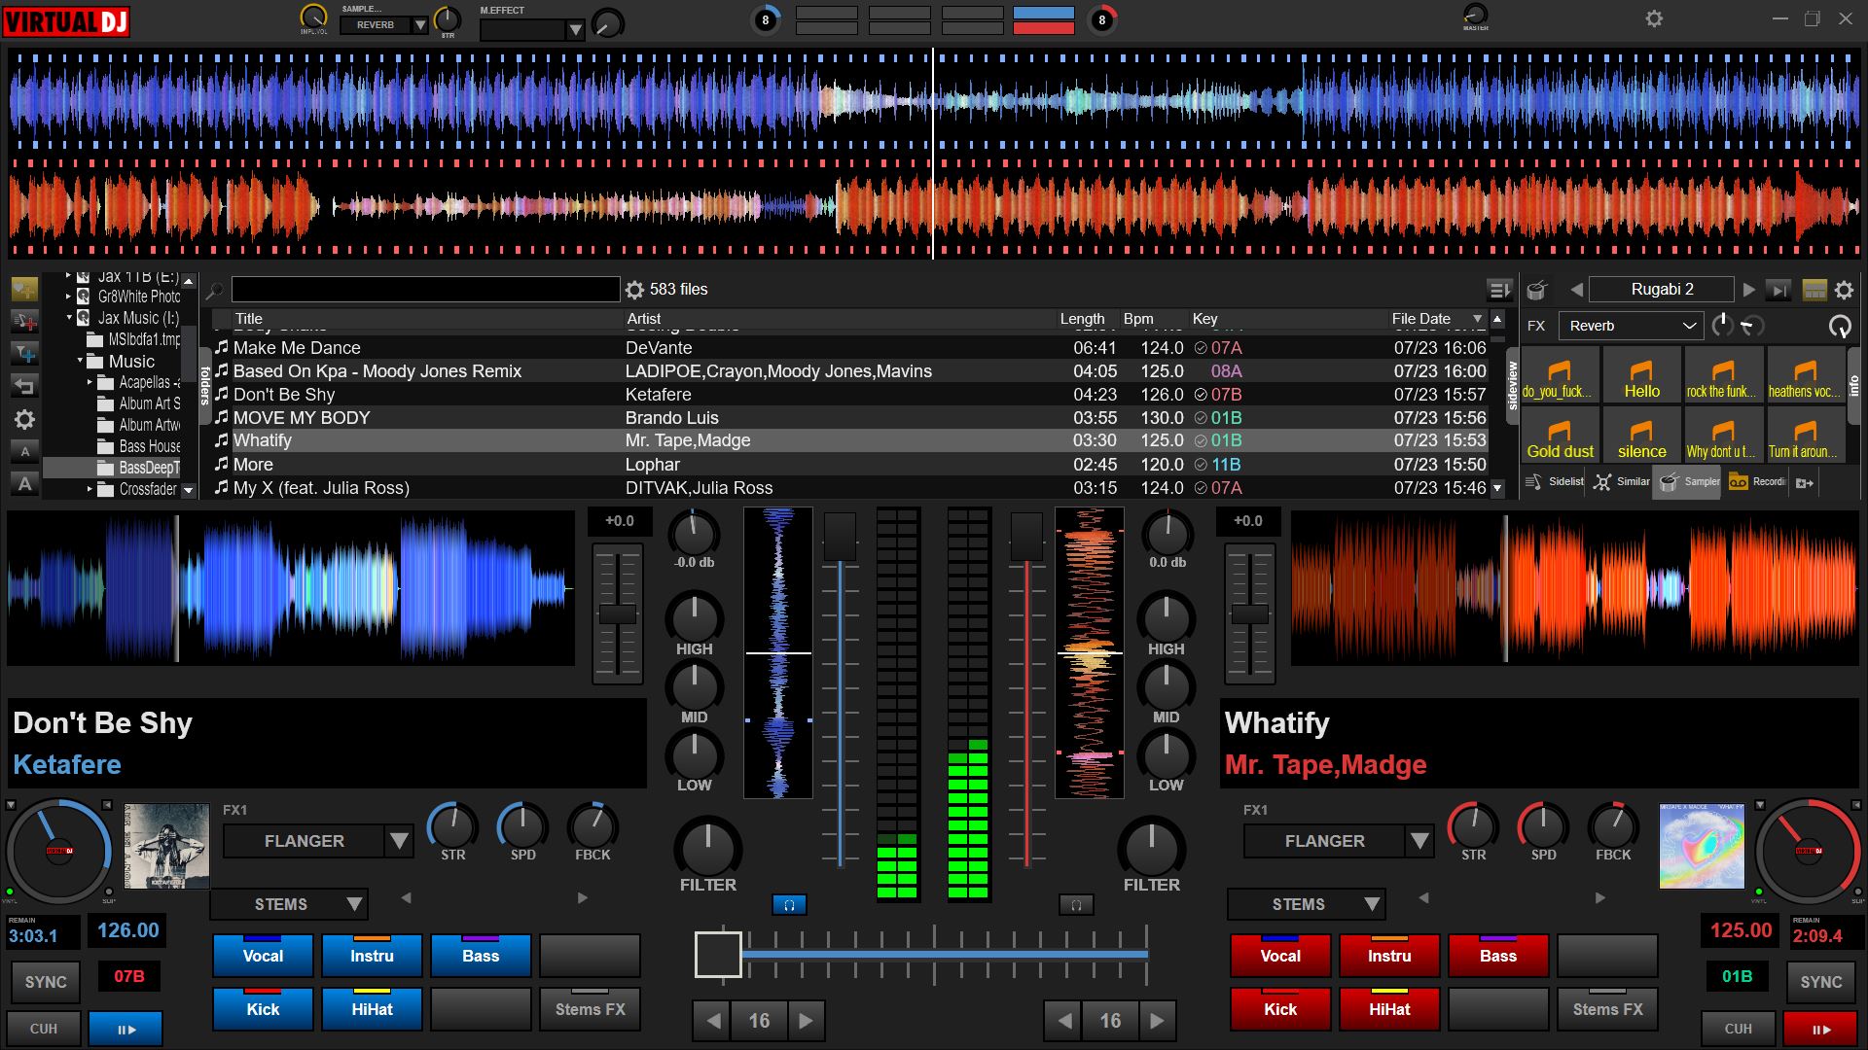
Task: Click the add favorite folder icon in sidebar
Action: 24,289
